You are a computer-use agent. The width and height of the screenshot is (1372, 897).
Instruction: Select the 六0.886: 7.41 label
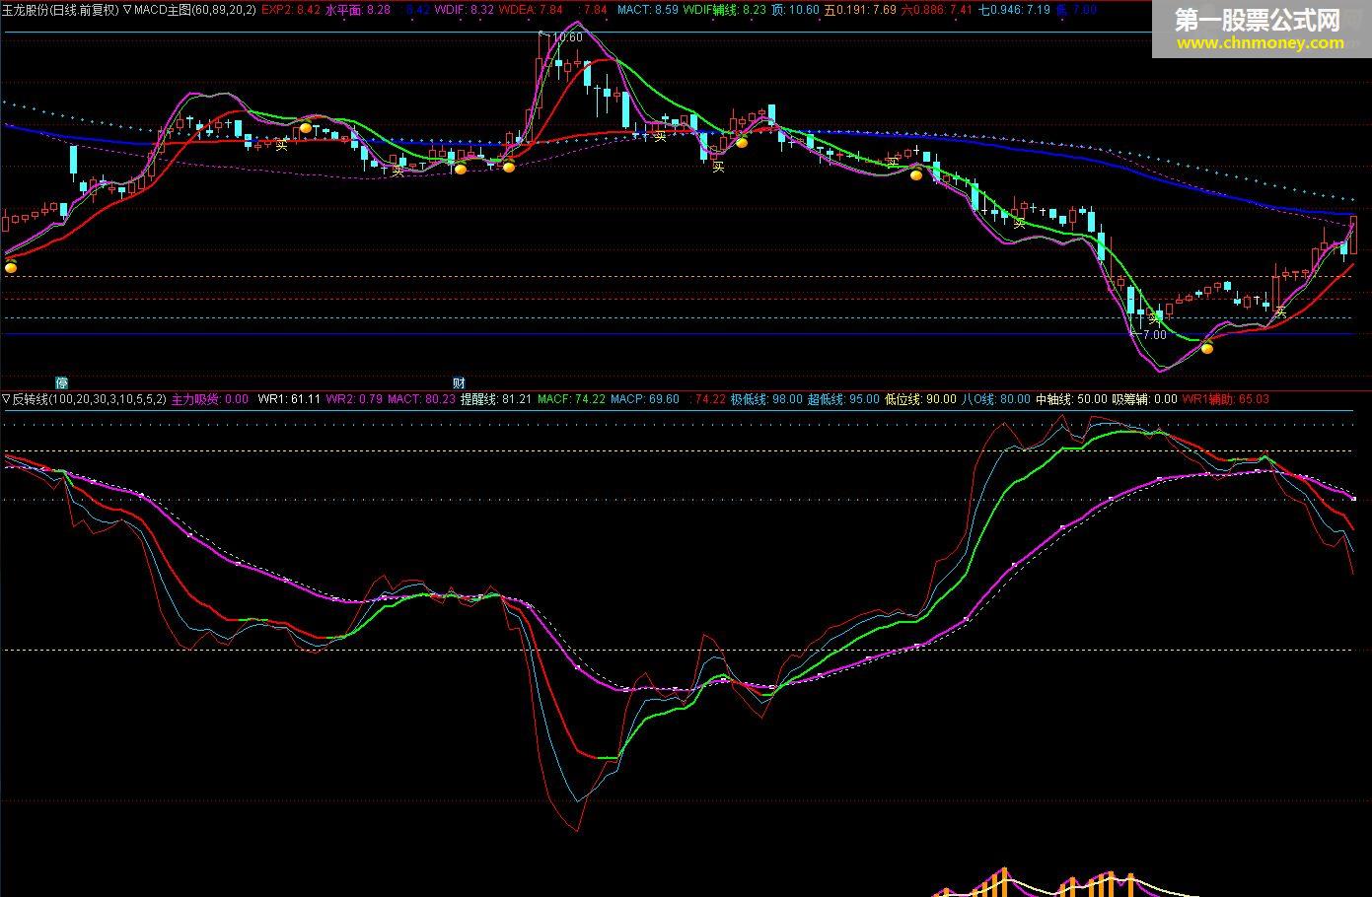tap(937, 9)
